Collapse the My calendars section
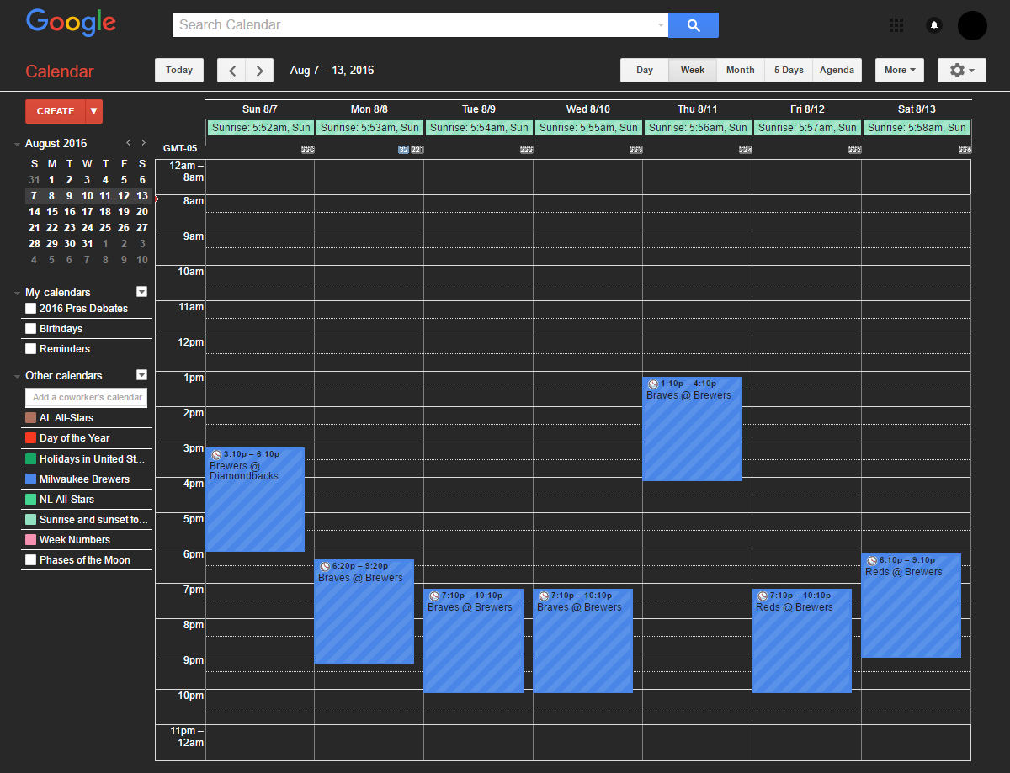This screenshot has height=773, width=1010. (x=18, y=293)
